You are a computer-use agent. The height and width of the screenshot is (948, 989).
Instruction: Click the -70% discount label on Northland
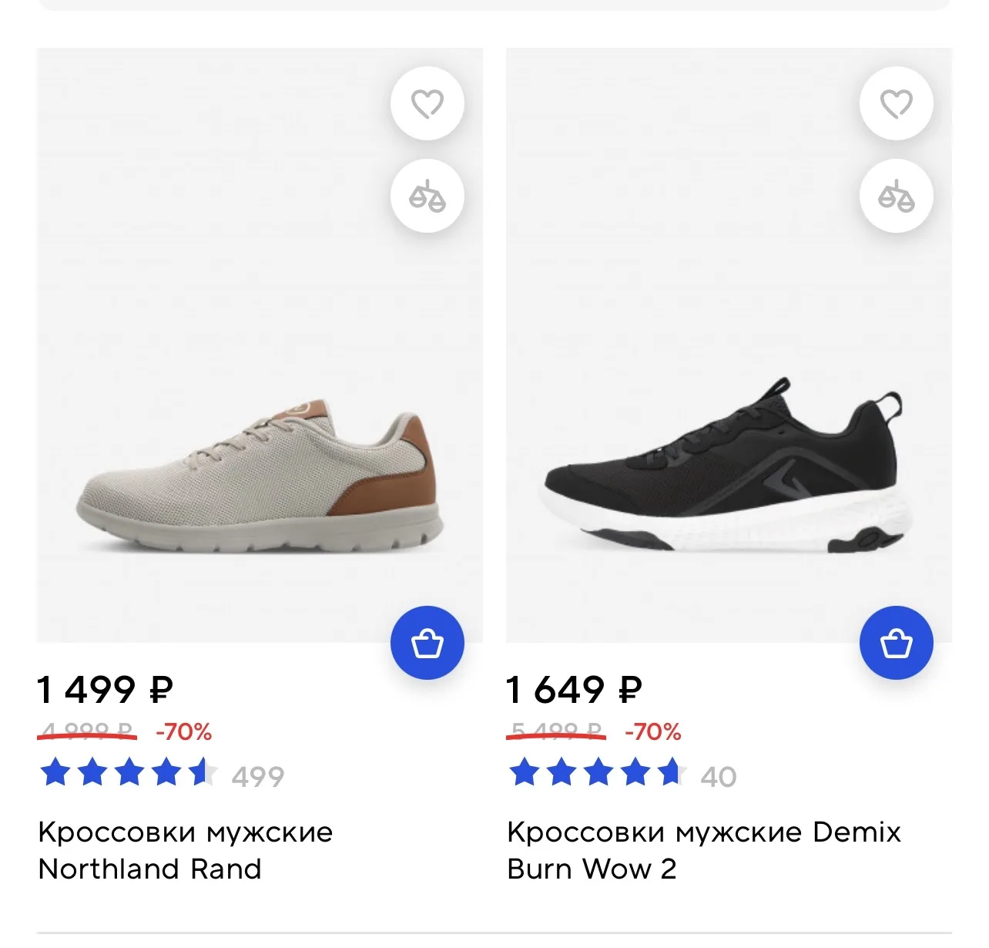184,731
